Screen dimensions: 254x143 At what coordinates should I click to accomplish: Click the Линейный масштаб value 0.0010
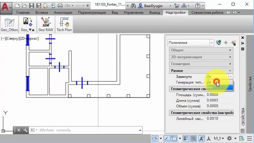pyautogui.click(x=212, y=118)
